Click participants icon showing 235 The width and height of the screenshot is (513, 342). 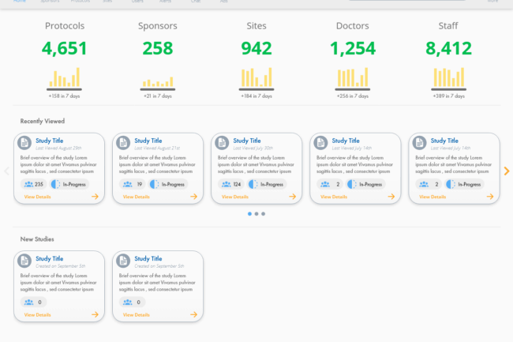[29, 184]
